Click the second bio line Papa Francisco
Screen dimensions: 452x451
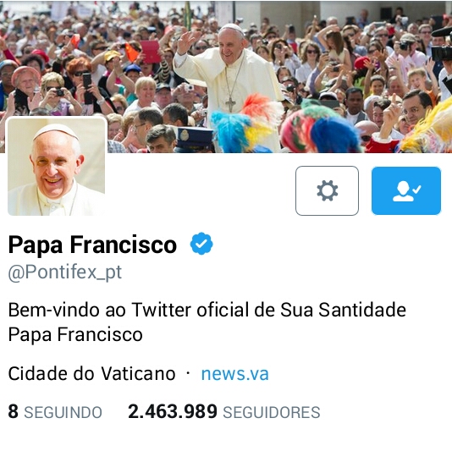(x=75, y=334)
